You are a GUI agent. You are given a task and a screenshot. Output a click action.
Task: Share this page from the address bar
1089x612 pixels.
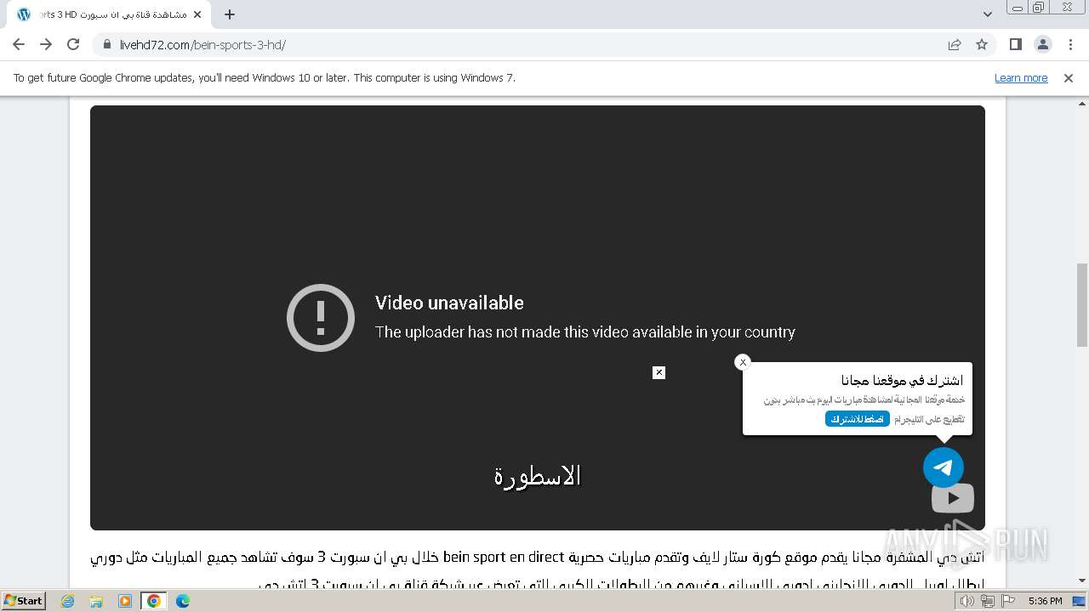[955, 44]
